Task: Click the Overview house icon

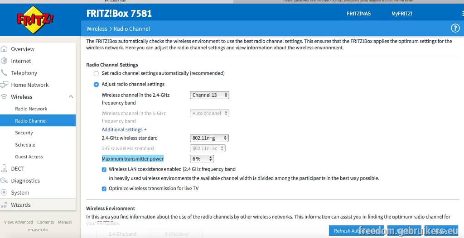Action: pos(4,49)
